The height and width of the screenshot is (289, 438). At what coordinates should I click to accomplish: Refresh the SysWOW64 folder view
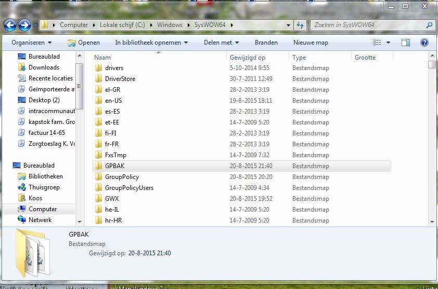click(300, 25)
